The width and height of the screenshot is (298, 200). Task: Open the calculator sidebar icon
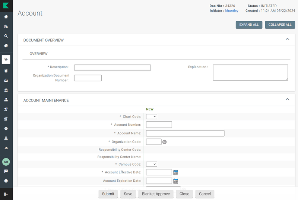pyautogui.click(x=6, y=71)
